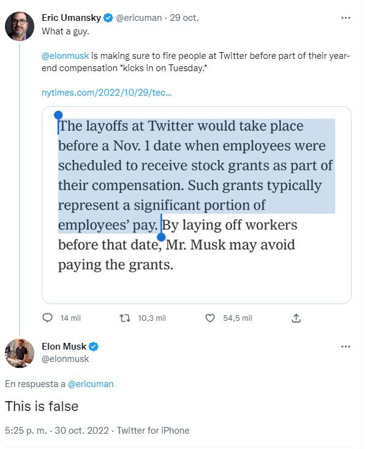
Task: Like Eric Umansky's tweet with heart icon
Action: pos(210,318)
